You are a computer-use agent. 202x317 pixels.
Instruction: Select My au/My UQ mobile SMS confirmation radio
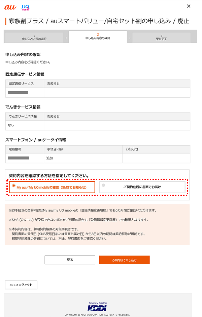coord(52,187)
